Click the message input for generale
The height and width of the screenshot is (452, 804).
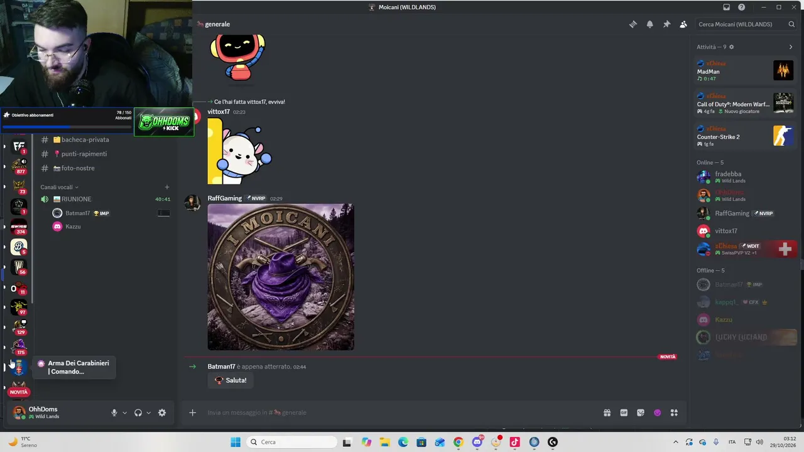[x=402, y=412]
